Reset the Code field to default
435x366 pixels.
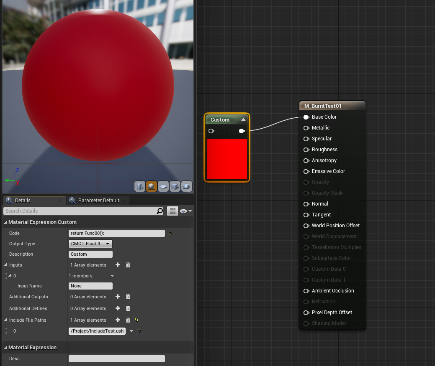pyautogui.click(x=170, y=233)
